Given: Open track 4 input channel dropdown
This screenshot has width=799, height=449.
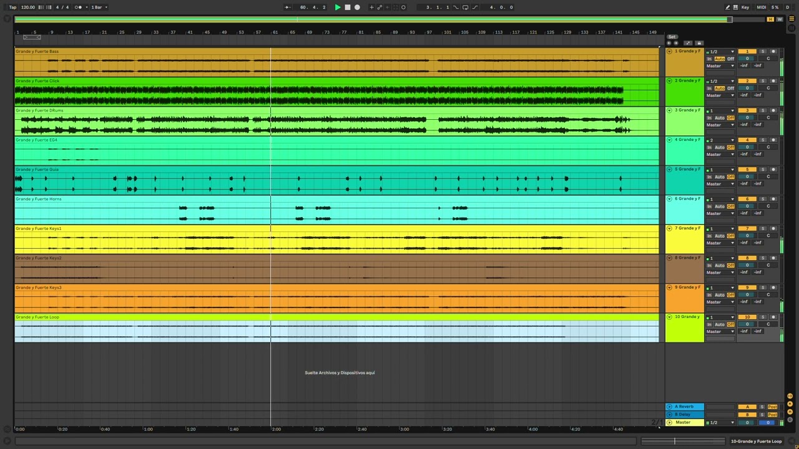Looking at the screenshot, I should tap(721, 140).
